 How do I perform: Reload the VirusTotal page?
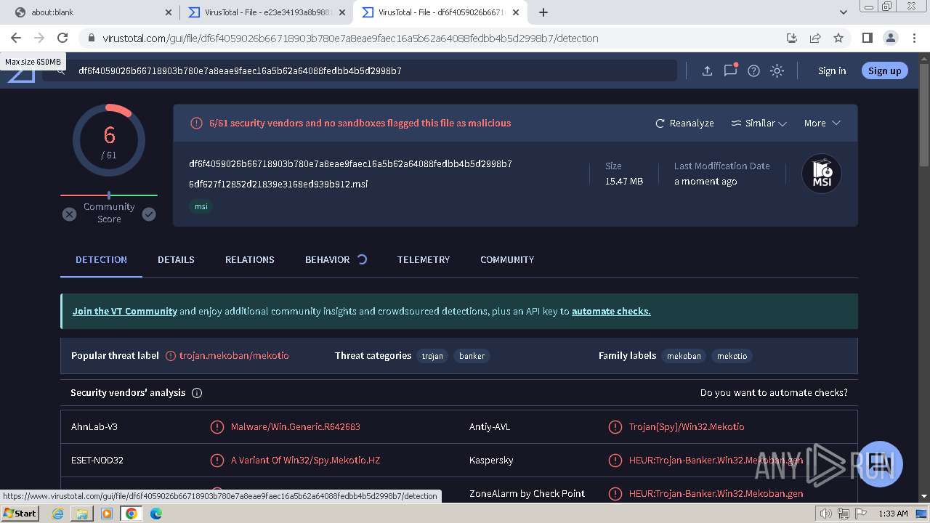coord(62,38)
